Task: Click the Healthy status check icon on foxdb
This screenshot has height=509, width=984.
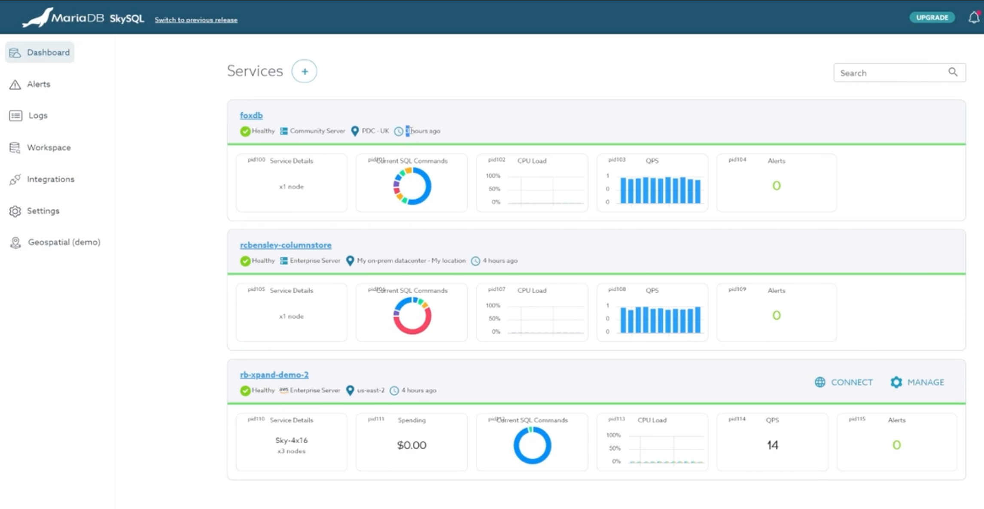Action: point(245,131)
